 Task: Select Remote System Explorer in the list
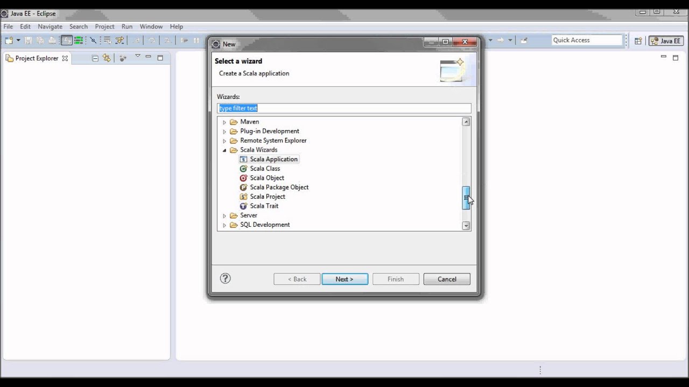point(273,140)
